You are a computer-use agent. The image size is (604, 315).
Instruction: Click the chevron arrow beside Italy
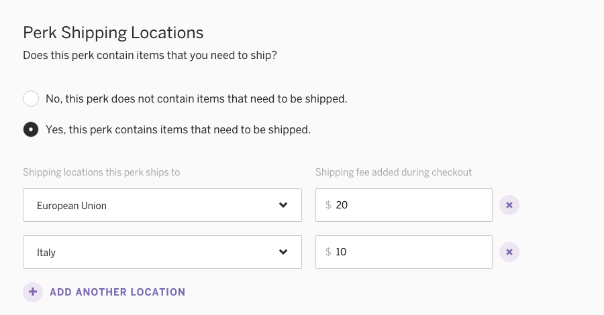click(283, 252)
